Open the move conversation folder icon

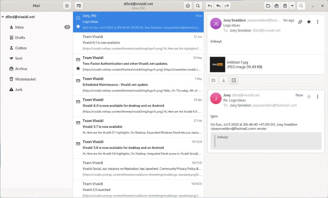click(x=268, y=6)
